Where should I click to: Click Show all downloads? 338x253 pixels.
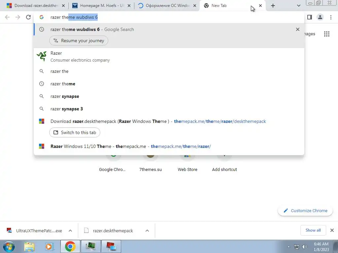pos(313,230)
